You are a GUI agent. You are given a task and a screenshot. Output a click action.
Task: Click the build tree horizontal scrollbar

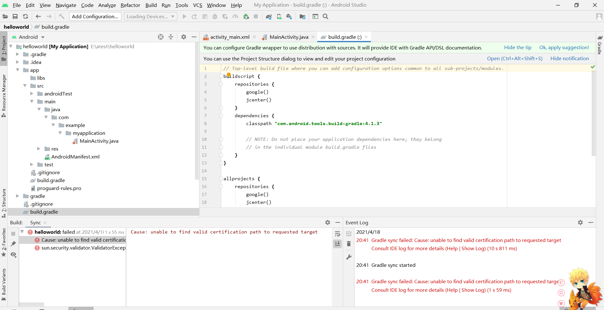(32, 304)
